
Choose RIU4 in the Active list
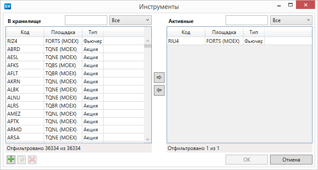point(215,41)
